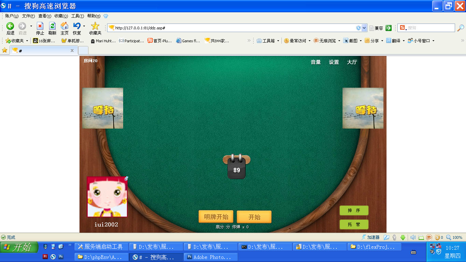Expand the 恢复 dropdown arrow

point(84,26)
